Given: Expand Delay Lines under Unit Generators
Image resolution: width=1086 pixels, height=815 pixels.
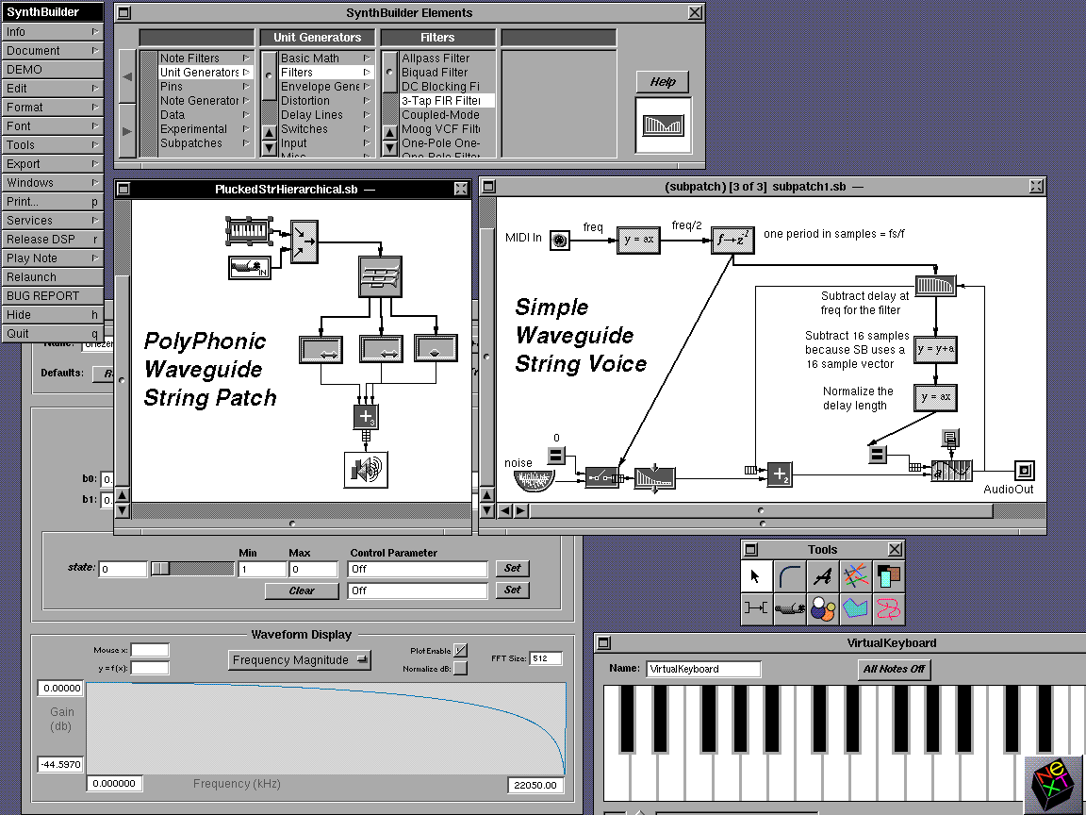Looking at the screenshot, I should pos(326,115).
